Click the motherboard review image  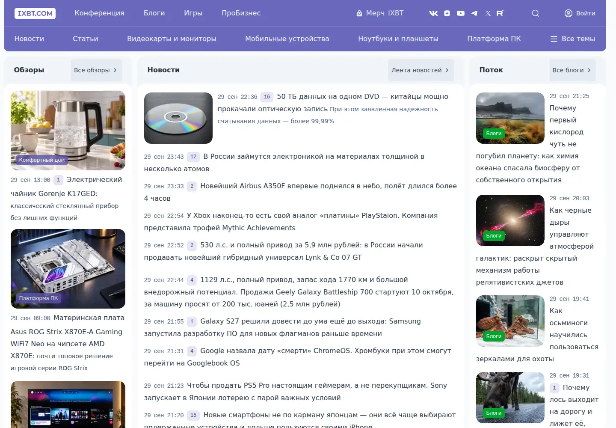[x=68, y=269]
